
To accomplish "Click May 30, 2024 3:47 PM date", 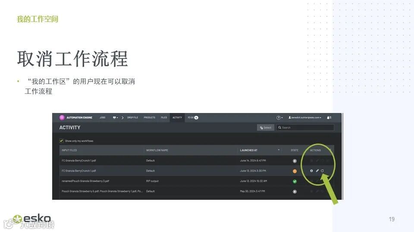I will 252,191.
